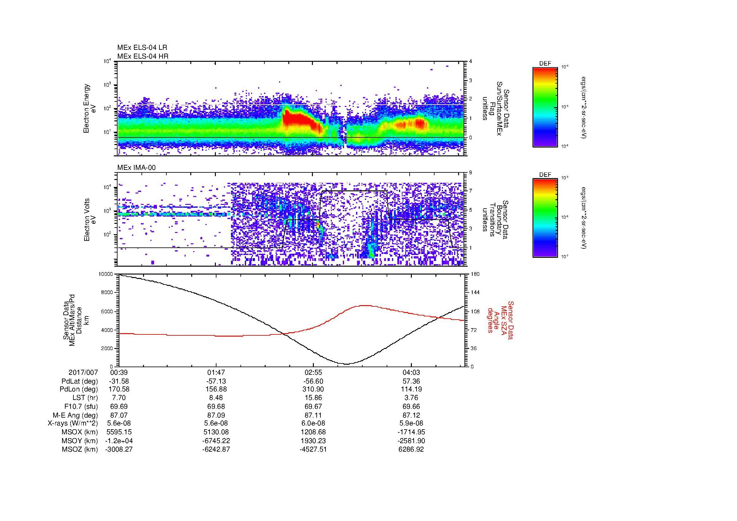Click the time tick '02:55'
Image resolution: width=737 pixels, height=521 pixels.
(313, 373)
